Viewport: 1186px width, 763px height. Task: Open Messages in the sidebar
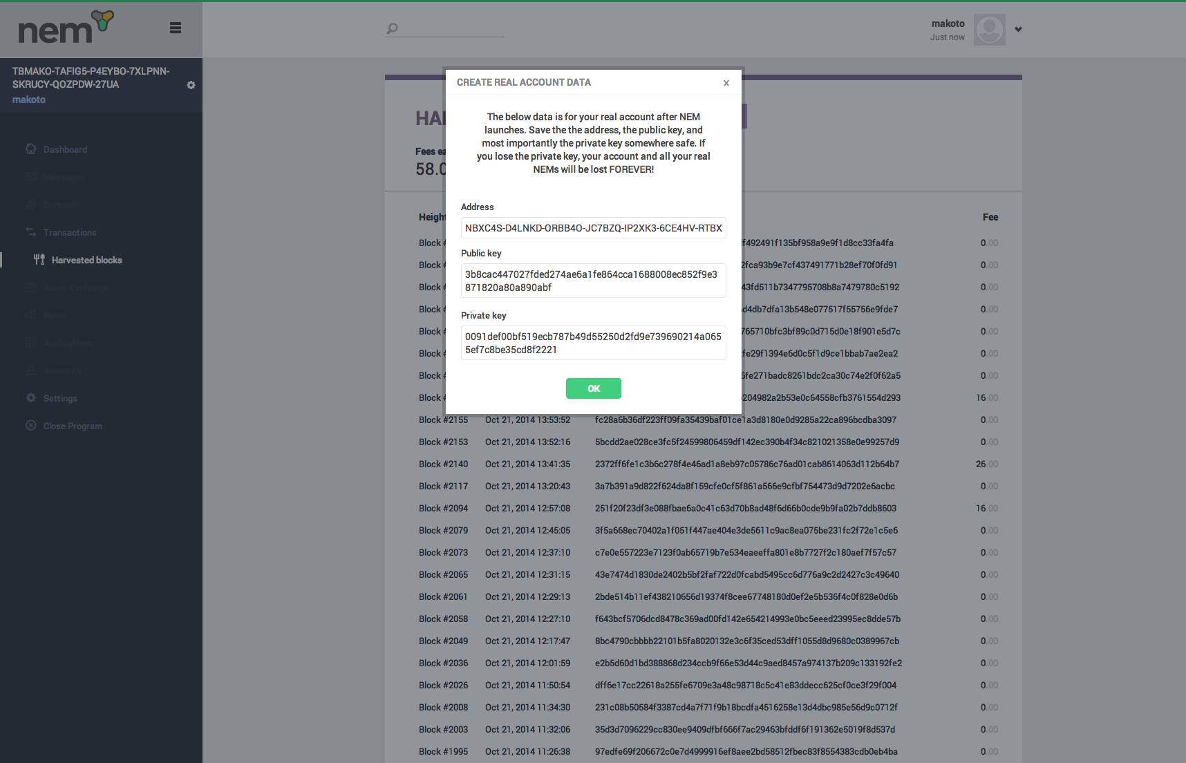[64, 177]
